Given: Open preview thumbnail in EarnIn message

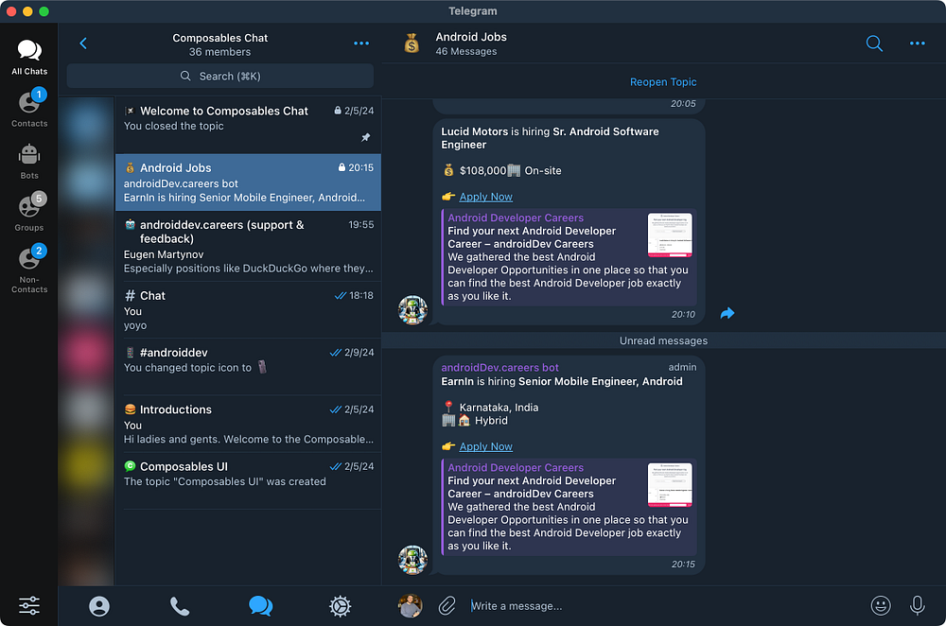Looking at the screenshot, I should [x=670, y=484].
